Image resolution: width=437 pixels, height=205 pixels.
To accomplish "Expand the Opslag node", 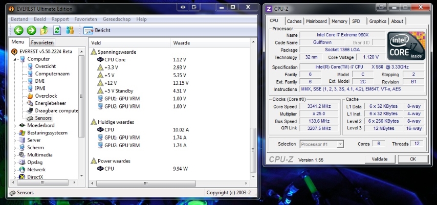I will 15,163.
